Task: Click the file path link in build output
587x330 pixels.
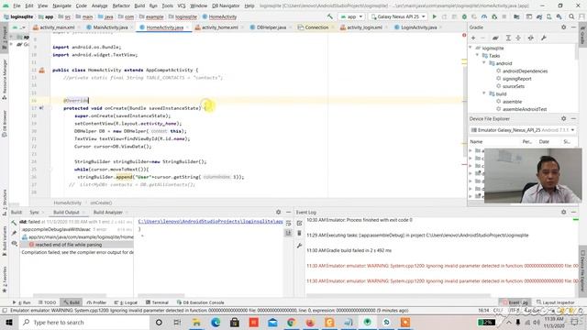Action: click(210, 221)
